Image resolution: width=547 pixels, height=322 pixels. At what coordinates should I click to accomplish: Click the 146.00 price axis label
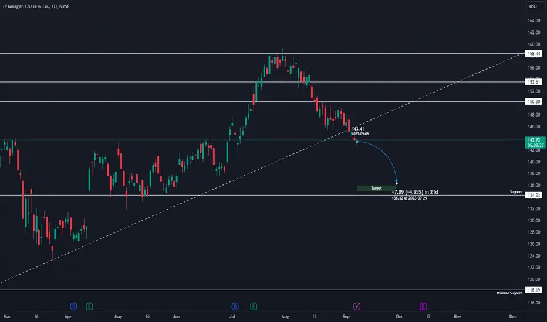(534, 126)
